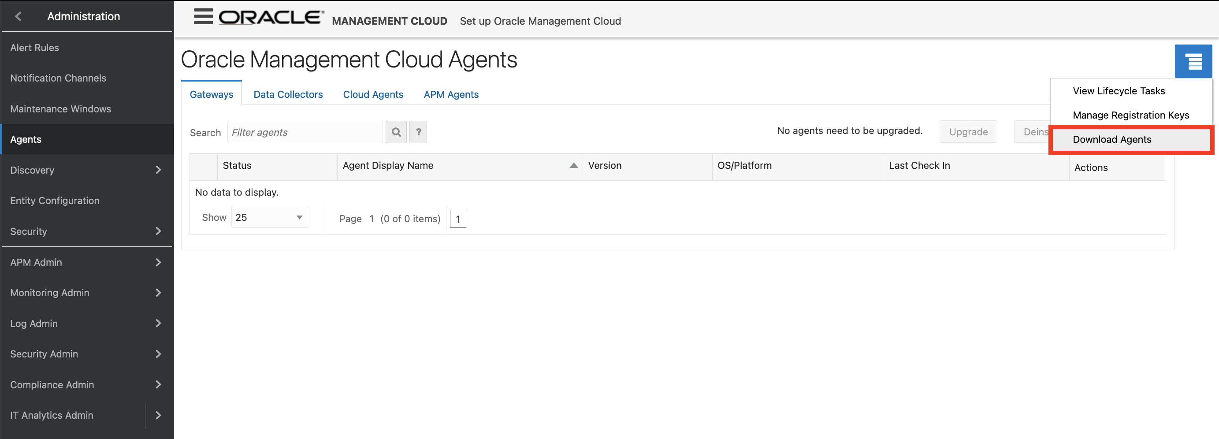Run agent search with the magnifier icon

(396, 132)
